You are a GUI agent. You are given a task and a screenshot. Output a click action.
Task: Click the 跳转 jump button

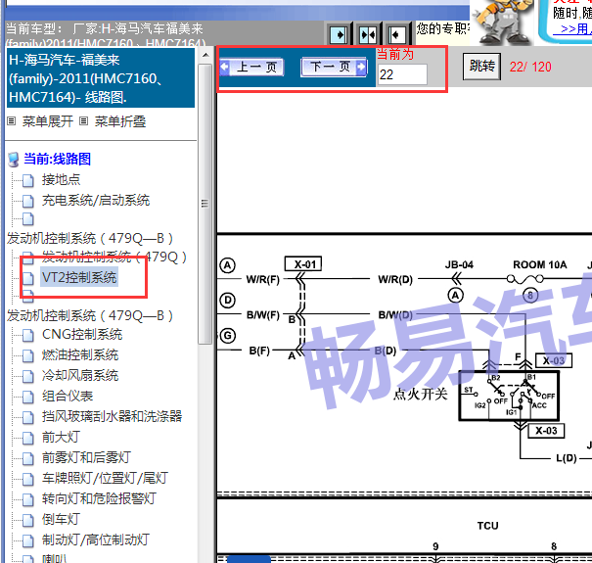pyautogui.click(x=481, y=67)
